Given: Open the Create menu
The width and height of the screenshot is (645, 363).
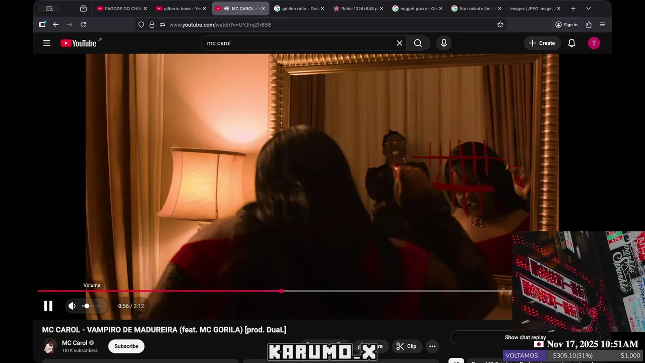Looking at the screenshot, I should [x=542, y=43].
